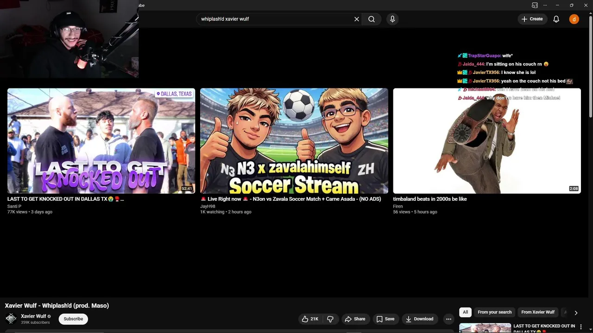This screenshot has height=333, width=593.
Task: Open the N3 x zavalahimself Soccer Stream thumbnail
Action: [294, 141]
